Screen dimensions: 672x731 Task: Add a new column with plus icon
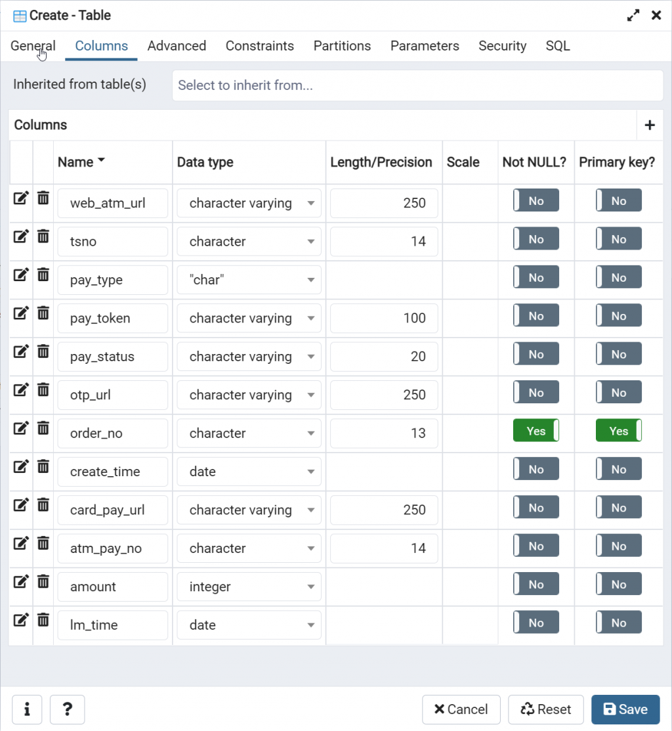point(650,125)
